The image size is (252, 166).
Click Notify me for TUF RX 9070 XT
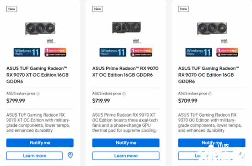pyautogui.click(x=40, y=143)
